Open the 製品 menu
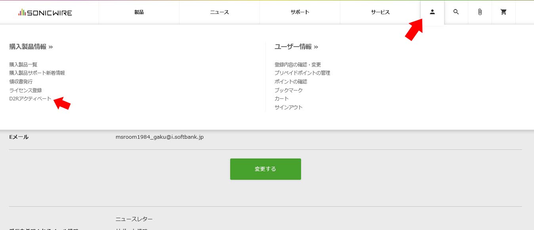This screenshot has width=534, height=230. [139, 12]
